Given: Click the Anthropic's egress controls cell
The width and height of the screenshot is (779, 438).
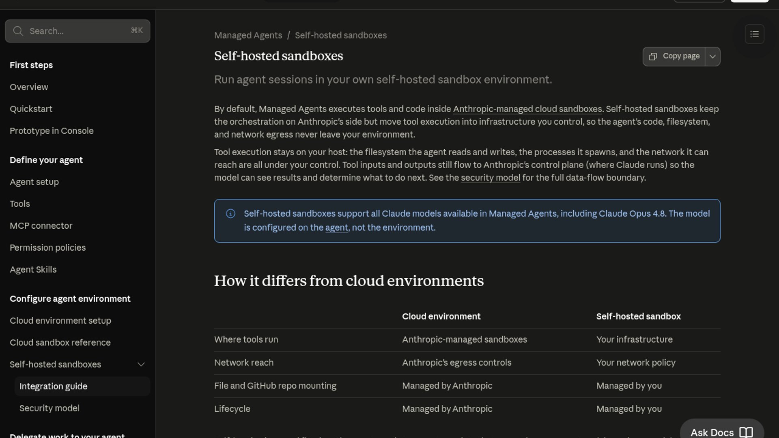Looking at the screenshot, I should click(x=456, y=363).
